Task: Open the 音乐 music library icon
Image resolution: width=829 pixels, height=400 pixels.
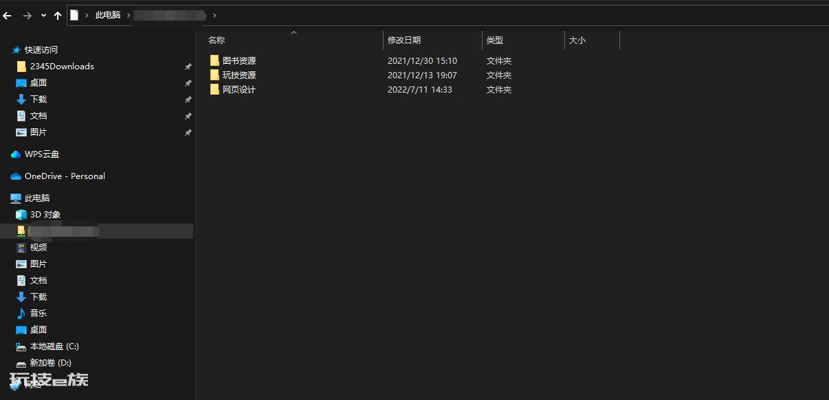Action: (x=21, y=313)
